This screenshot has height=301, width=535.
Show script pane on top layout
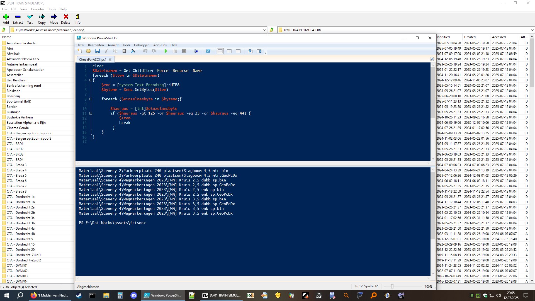220,51
